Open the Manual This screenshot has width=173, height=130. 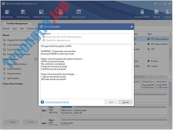tap(157, 14)
